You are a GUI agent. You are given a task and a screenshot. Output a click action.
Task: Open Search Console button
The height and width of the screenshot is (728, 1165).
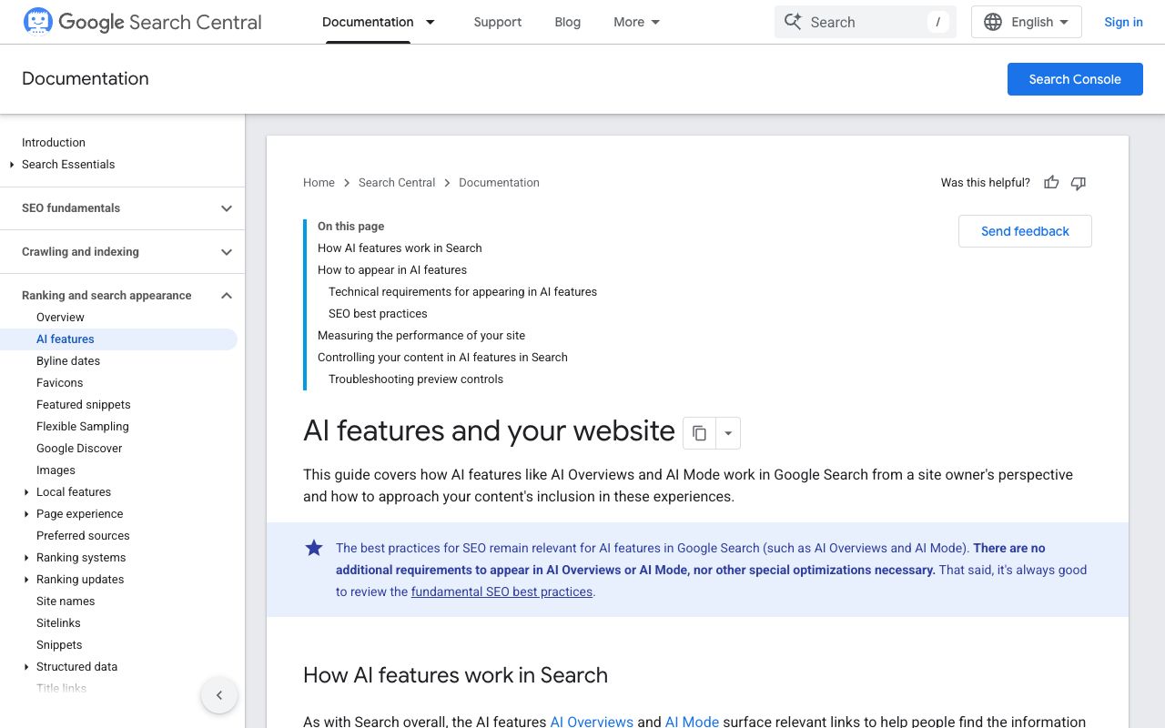pos(1075,79)
